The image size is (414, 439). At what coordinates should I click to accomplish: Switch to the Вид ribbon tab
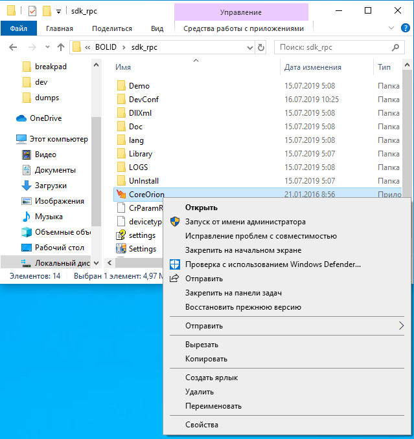coord(157,28)
